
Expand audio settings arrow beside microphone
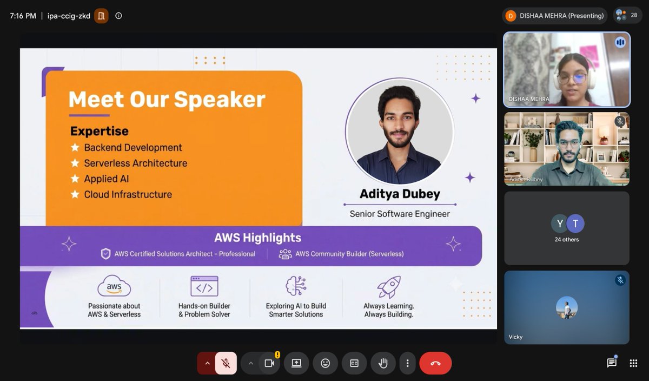207,363
